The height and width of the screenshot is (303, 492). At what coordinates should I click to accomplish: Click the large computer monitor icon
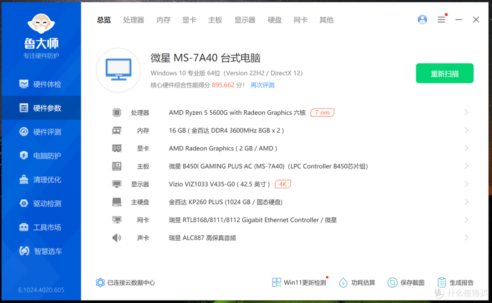[x=118, y=70]
